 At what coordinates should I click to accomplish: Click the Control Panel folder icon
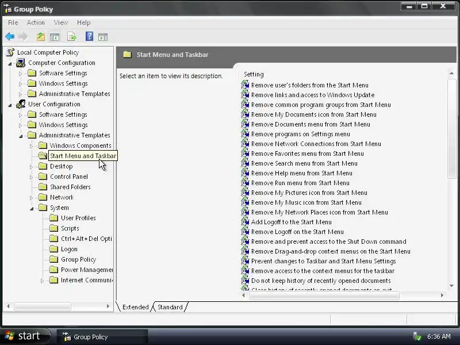point(43,177)
